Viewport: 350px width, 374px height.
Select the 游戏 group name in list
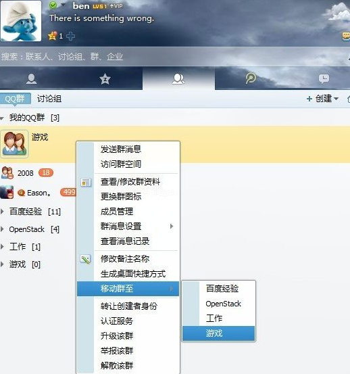(40, 137)
